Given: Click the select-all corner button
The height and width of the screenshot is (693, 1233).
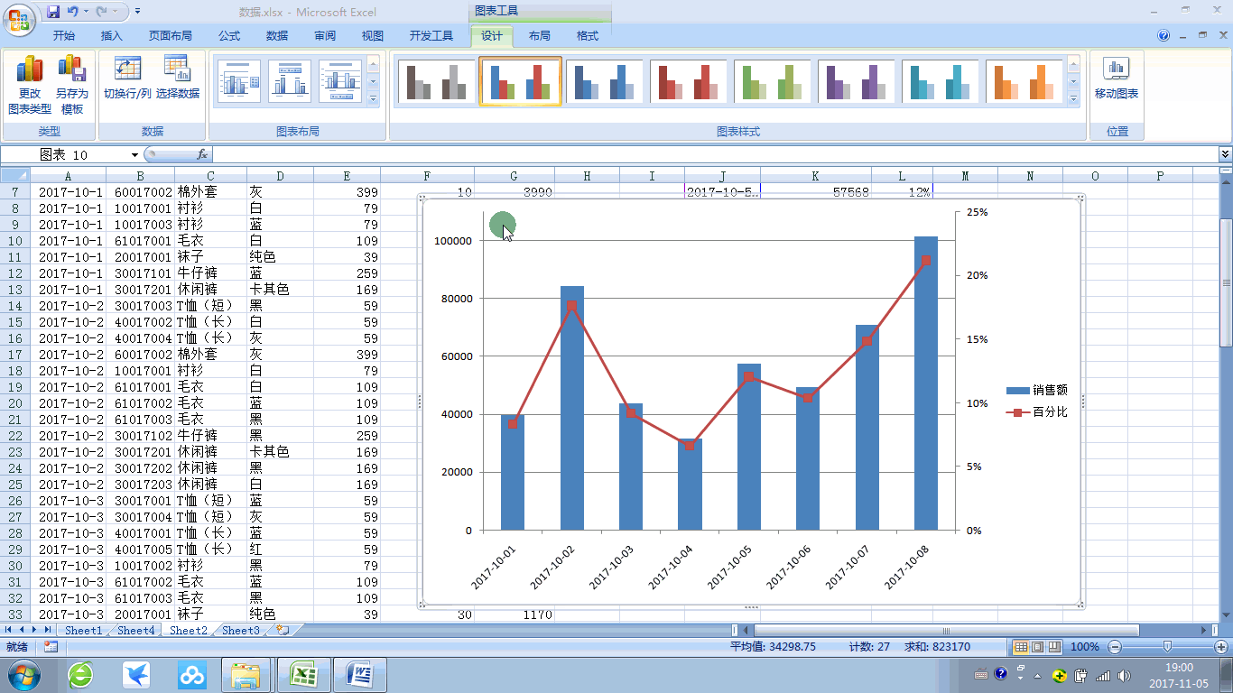Looking at the screenshot, I should pos(14,176).
